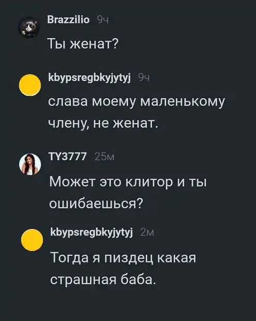Open the TY3777 username profile
This screenshot has height=321, width=256.
tap(68, 156)
